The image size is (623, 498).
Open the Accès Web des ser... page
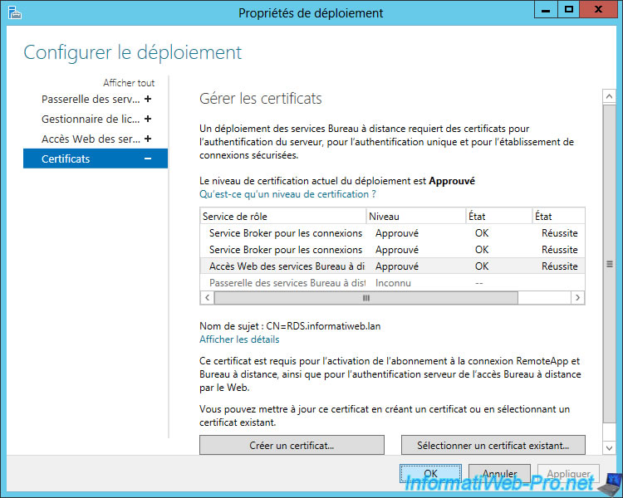point(91,139)
